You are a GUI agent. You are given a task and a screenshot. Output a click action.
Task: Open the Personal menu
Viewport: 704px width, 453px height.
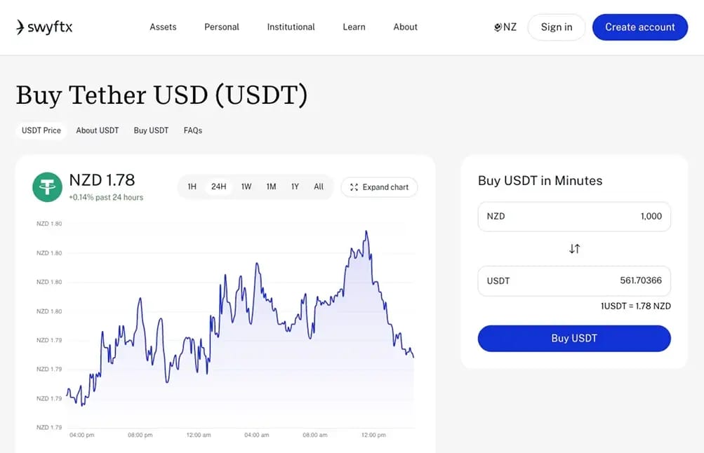click(222, 27)
